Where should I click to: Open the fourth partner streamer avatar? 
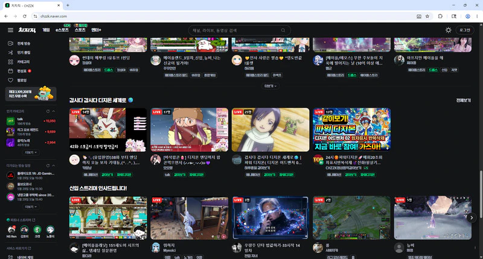50,229
